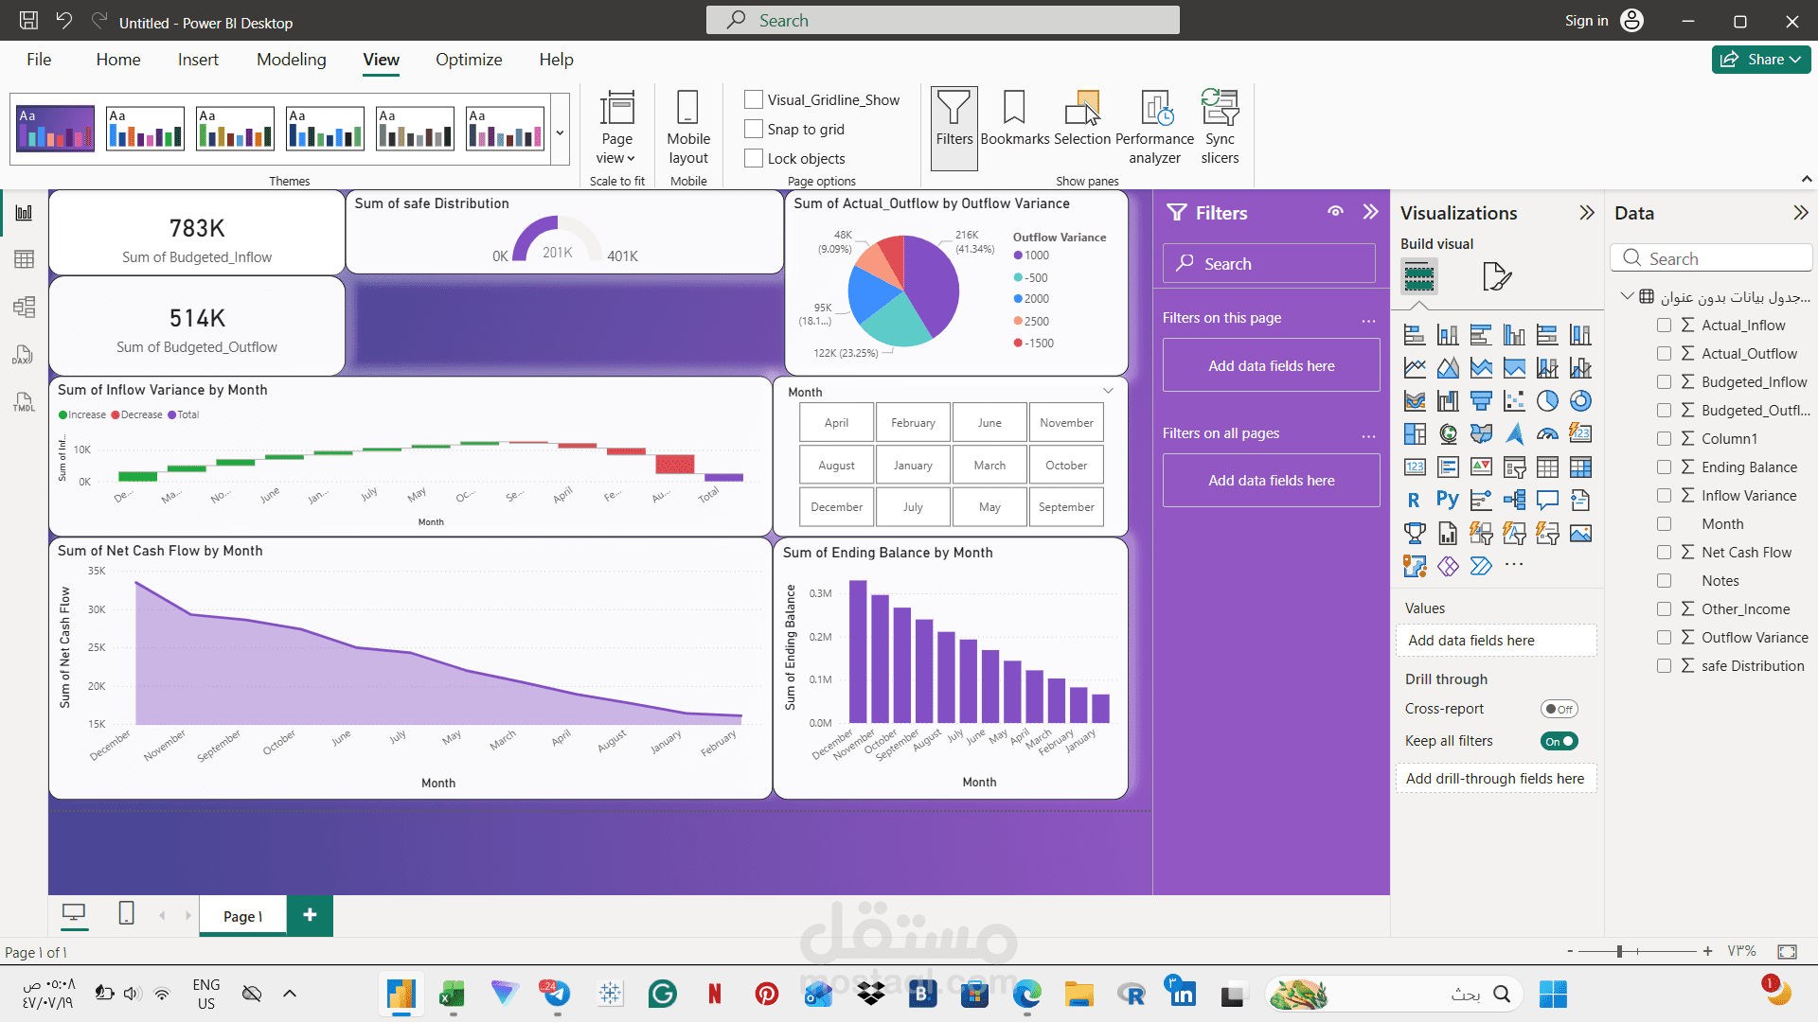Select Donut chart visual icon
Screen dimensions: 1818x1022
(x=1580, y=401)
